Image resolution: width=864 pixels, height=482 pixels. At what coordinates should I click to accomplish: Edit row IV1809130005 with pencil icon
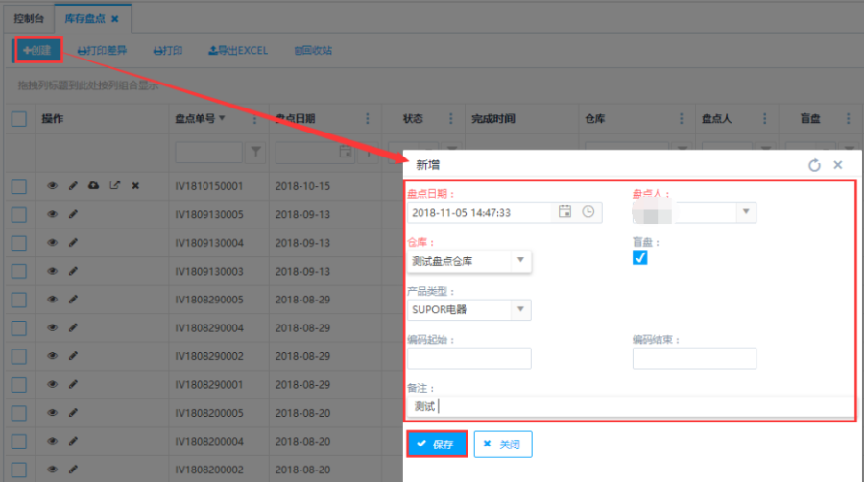[73, 214]
